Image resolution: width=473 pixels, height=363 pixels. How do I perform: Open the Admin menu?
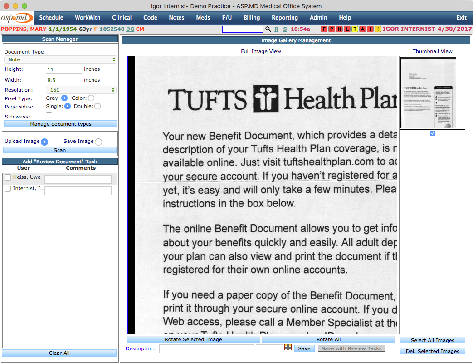(318, 18)
